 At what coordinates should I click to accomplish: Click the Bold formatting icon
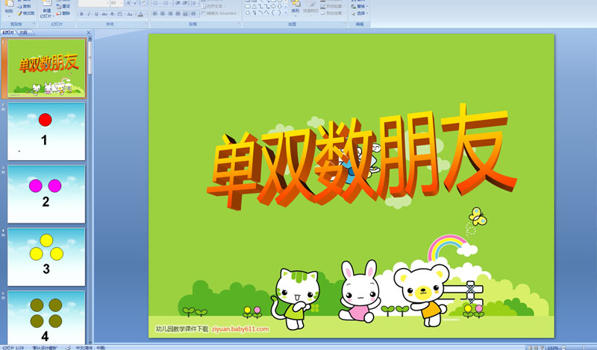(x=81, y=13)
